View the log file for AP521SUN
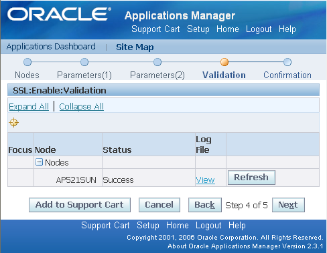This screenshot has width=327, height=253. click(205, 180)
